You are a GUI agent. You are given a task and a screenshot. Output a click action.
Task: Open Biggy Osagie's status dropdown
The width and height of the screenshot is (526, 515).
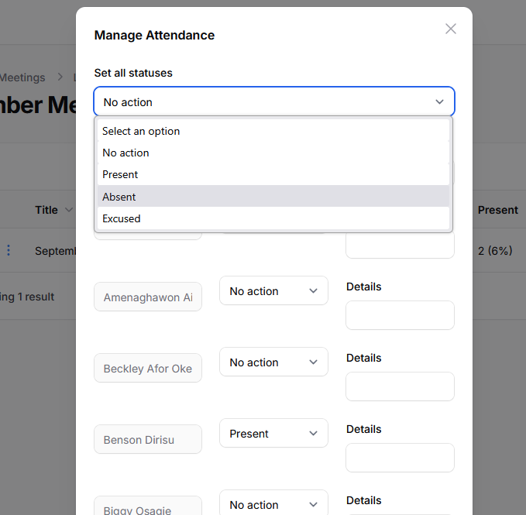273,504
